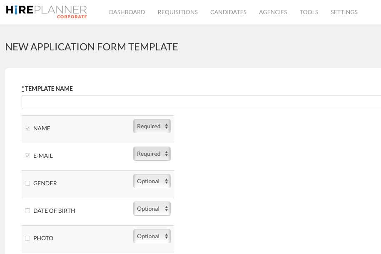Open the Optional dropdown for PHOTO
The width and height of the screenshot is (381, 254).
coord(152,236)
